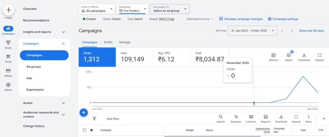The height and width of the screenshot is (137, 329).
Task: Click the Campaign settings gear link
Action: (283, 19)
